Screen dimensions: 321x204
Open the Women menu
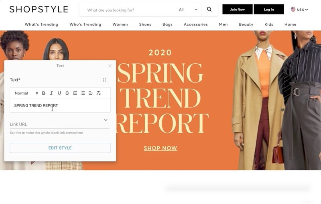pos(120,24)
